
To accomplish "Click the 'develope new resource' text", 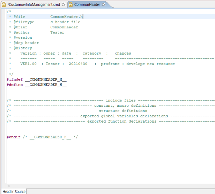I will (x=150, y=64).
